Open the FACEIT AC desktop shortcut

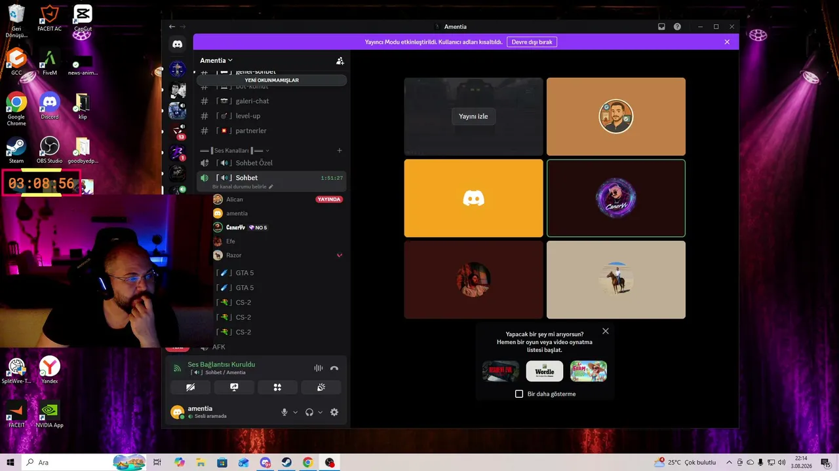click(49, 19)
